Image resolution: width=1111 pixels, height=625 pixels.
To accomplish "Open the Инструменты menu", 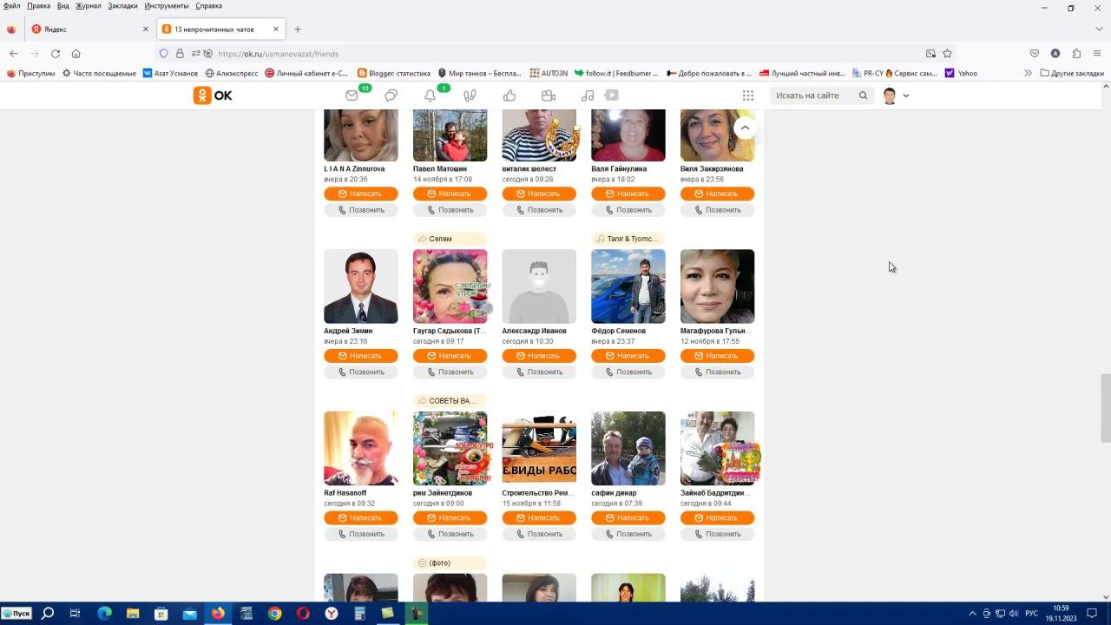I will [167, 6].
